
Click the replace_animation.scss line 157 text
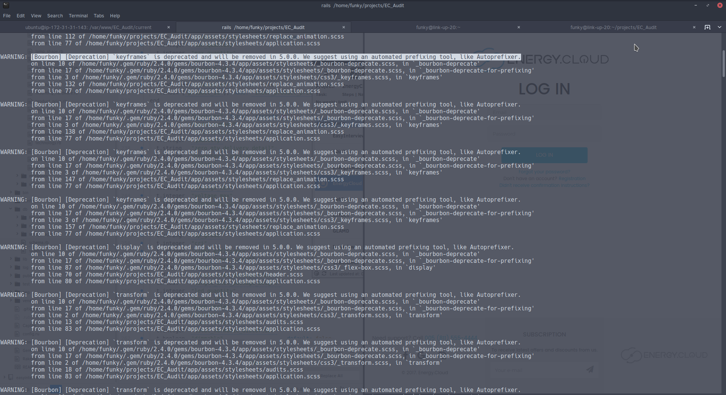pos(188,227)
